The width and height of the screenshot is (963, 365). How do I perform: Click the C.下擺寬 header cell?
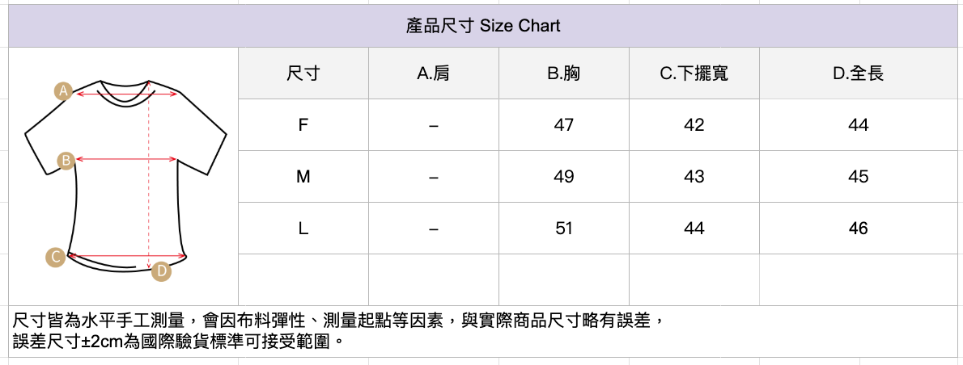694,73
